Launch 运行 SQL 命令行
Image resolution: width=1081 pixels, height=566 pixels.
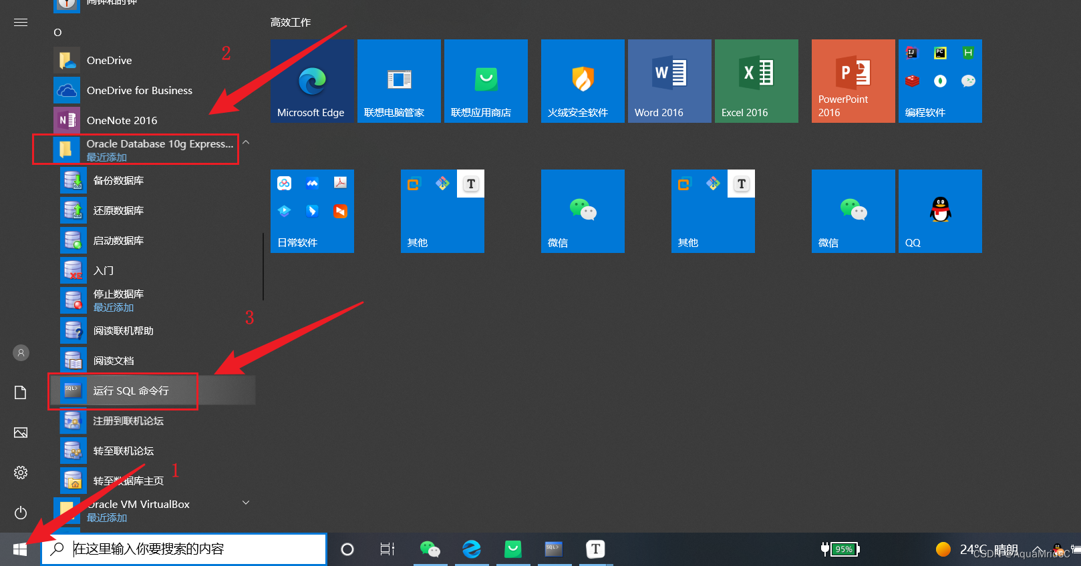[x=154, y=390]
